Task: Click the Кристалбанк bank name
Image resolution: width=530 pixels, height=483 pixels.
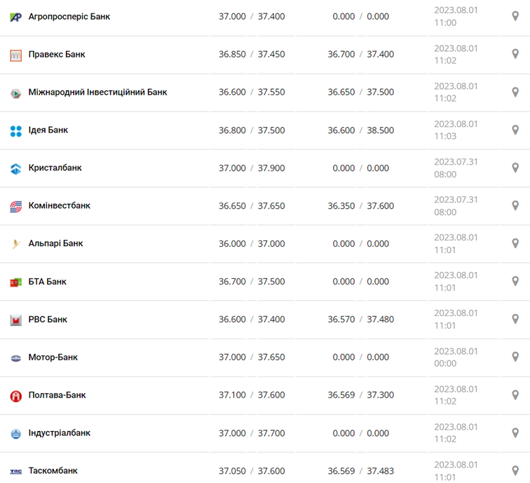Action: (55, 168)
